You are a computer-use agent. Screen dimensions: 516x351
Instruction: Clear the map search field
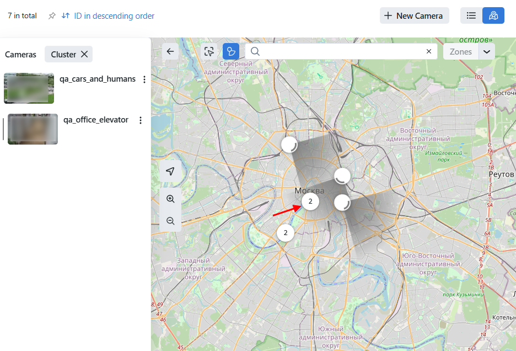click(429, 51)
